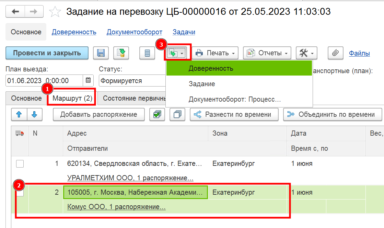The width and height of the screenshot is (384, 228).
Task: Click the План выезда date field
Action: (x=44, y=80)
